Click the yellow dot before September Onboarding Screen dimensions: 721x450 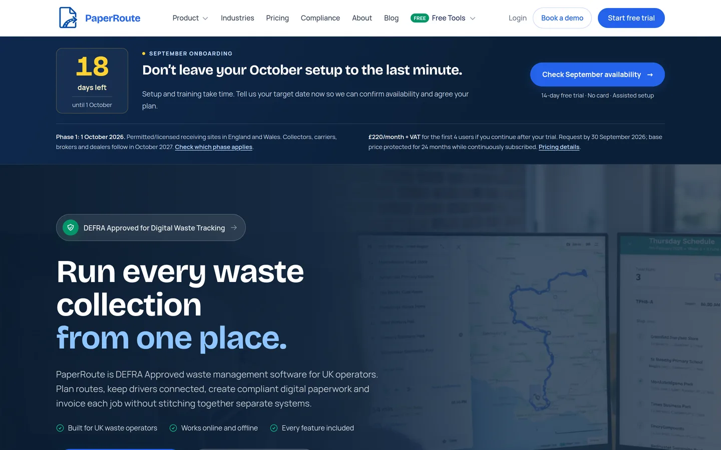144,53
